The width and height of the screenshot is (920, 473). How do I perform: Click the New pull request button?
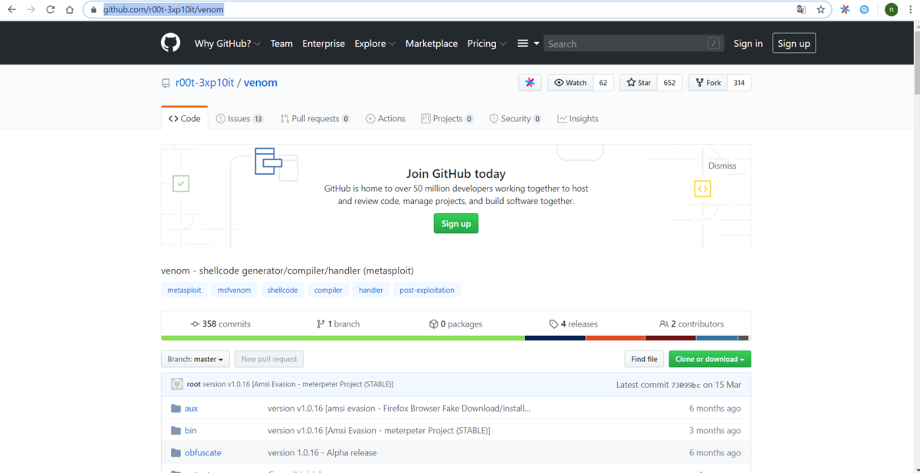[x=269, y=359]
